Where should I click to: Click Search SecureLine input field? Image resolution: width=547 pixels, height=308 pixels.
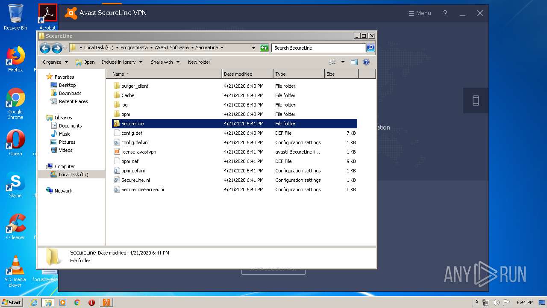318,48
